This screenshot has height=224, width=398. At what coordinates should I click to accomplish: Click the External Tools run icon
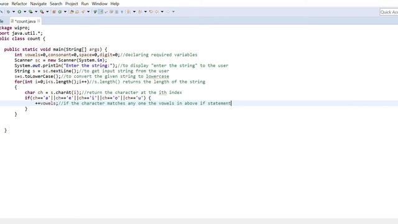[x=42, y=12]
